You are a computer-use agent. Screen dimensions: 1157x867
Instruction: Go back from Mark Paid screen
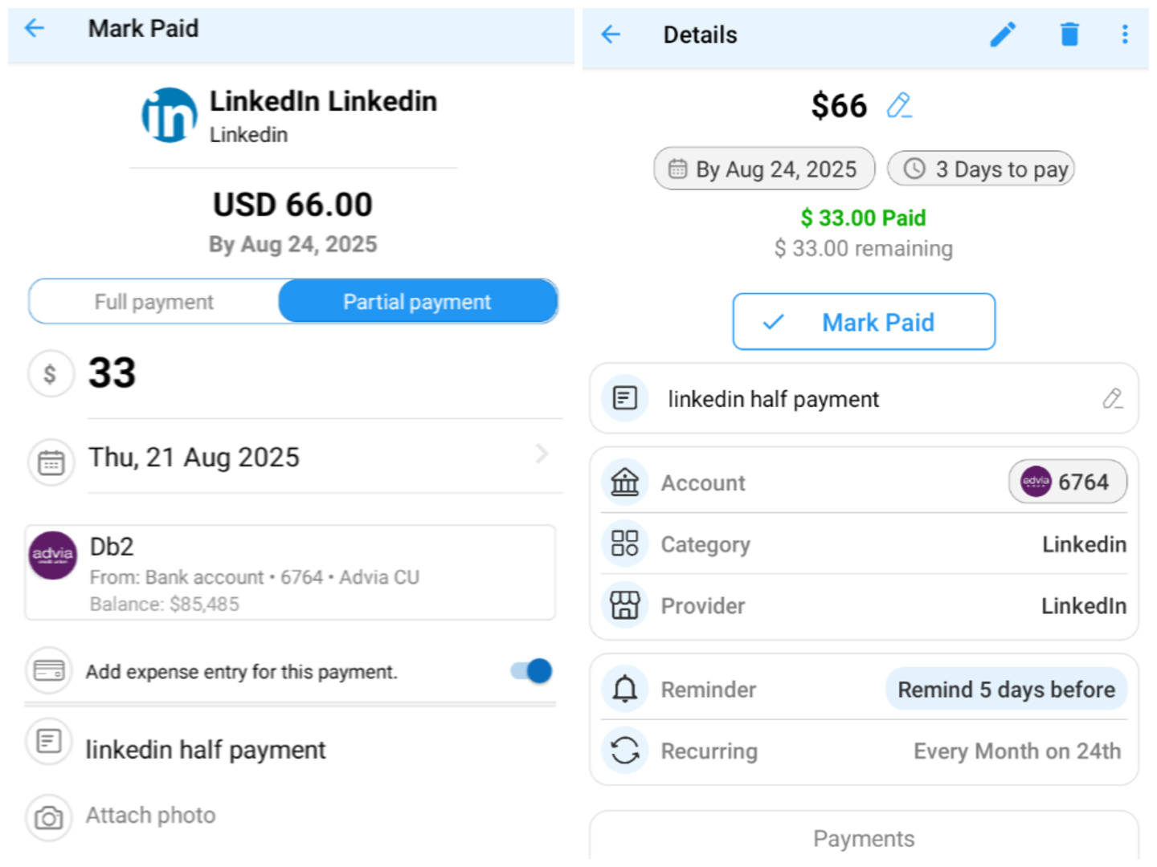pyautogui.click(x=35, y=29)
